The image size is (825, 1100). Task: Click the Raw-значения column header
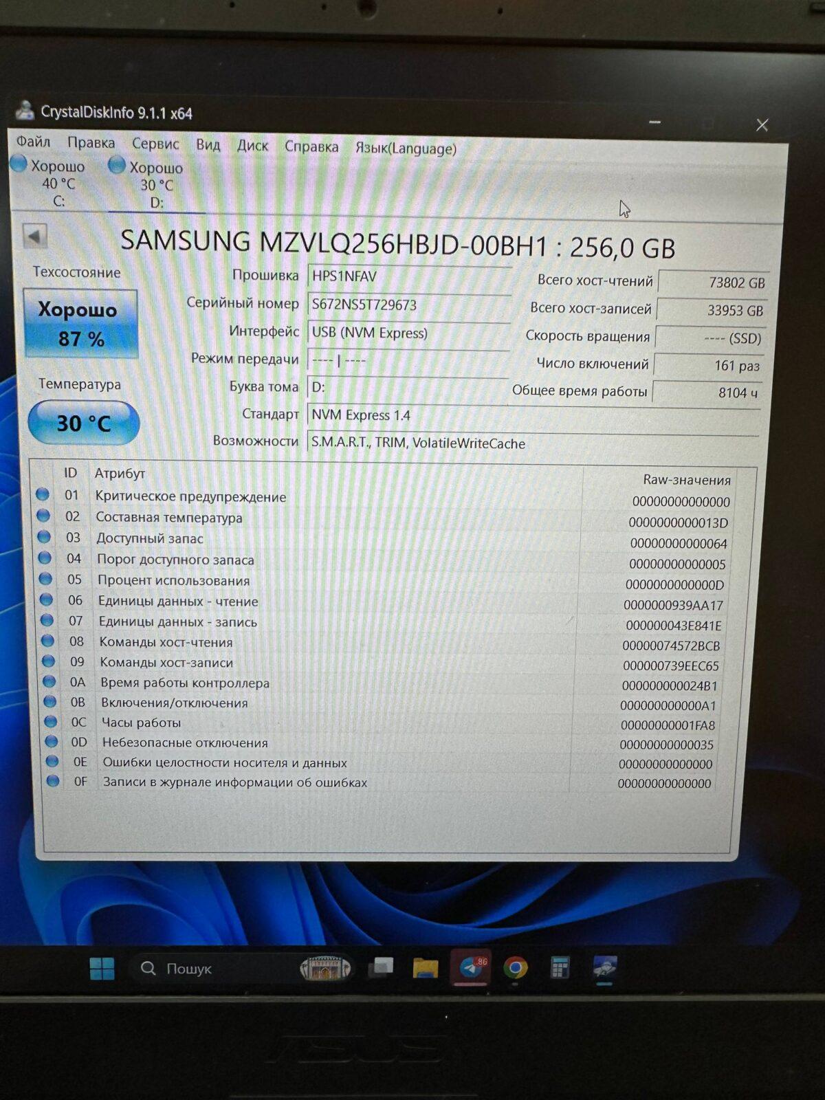(686, 480)
